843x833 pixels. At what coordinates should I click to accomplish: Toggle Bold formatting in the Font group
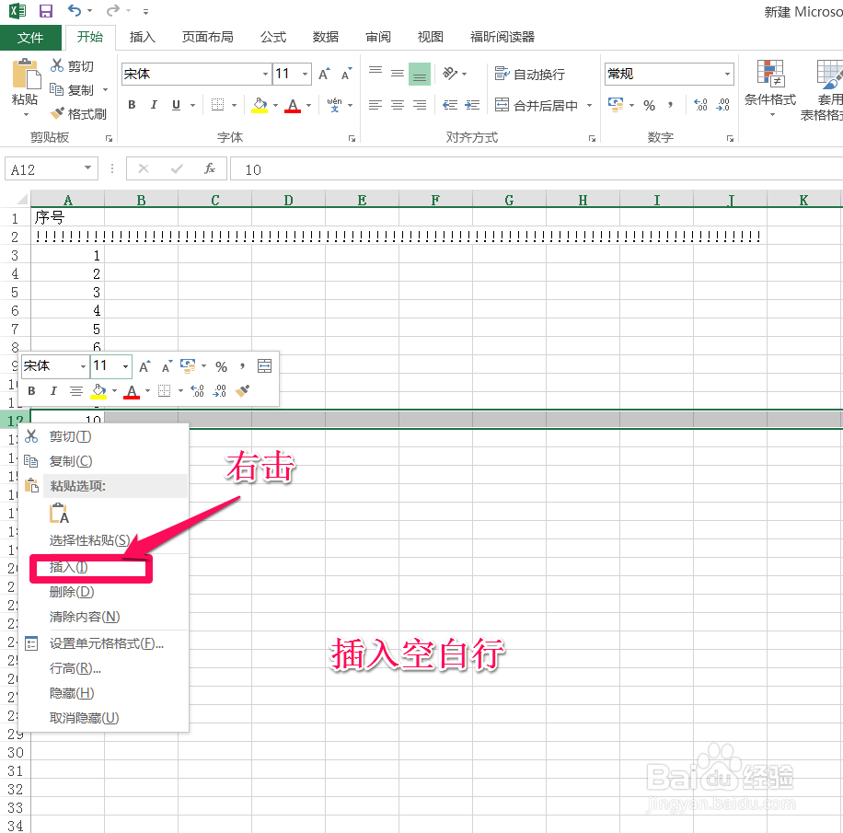pos(131,105)
